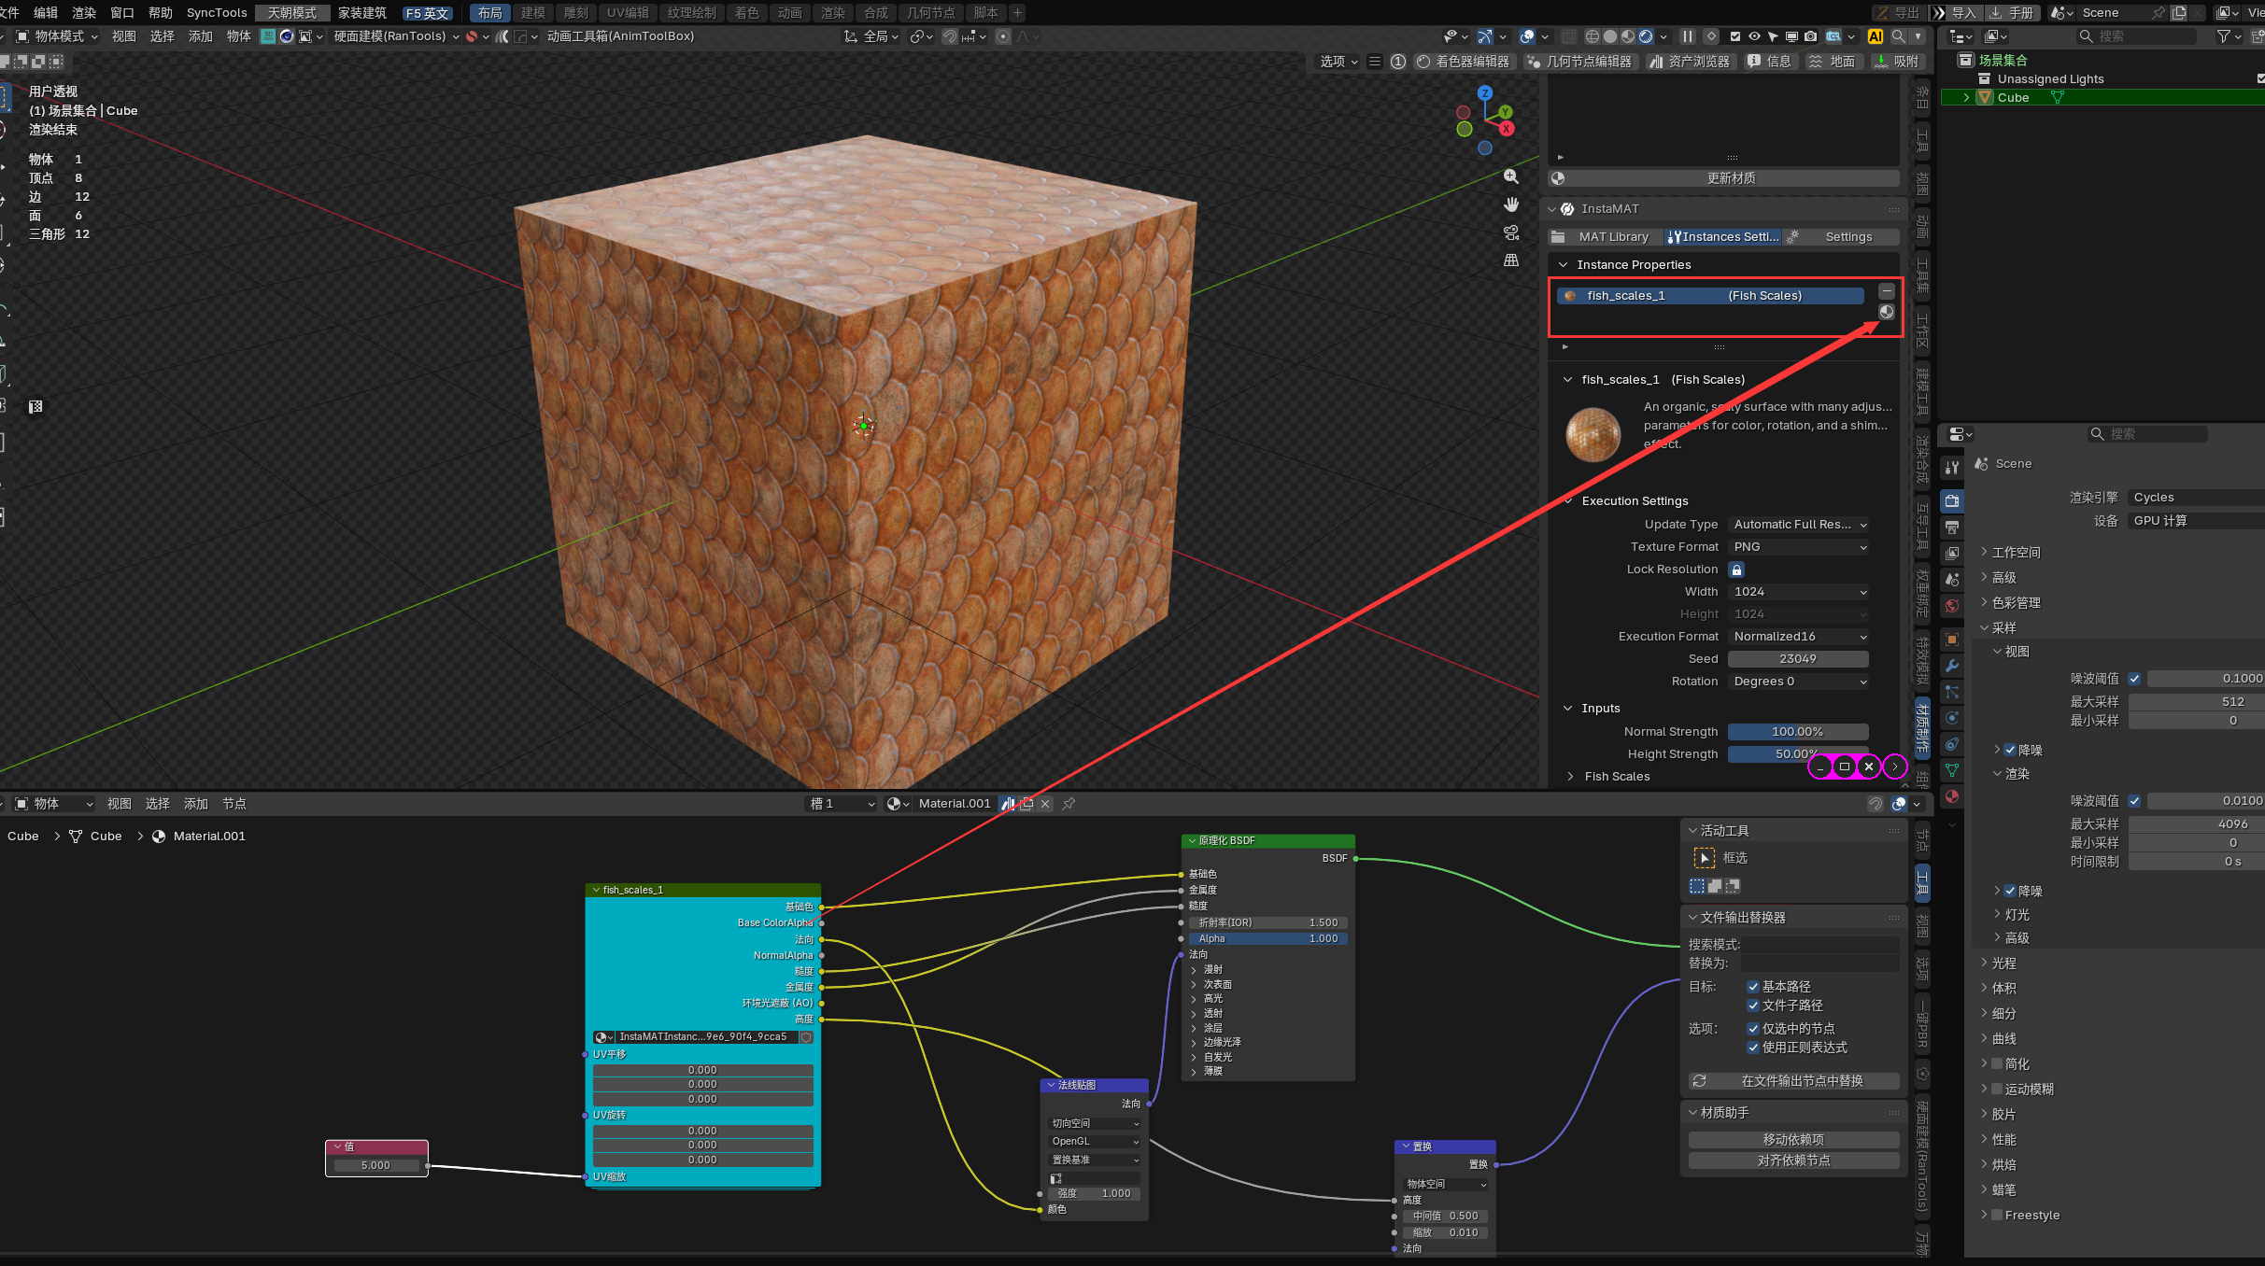This screenshot has width=2265, height=1266.
Task: Uncheck render 噪波阈值 0.0100 checkbox
Action: coord(2134,801)
